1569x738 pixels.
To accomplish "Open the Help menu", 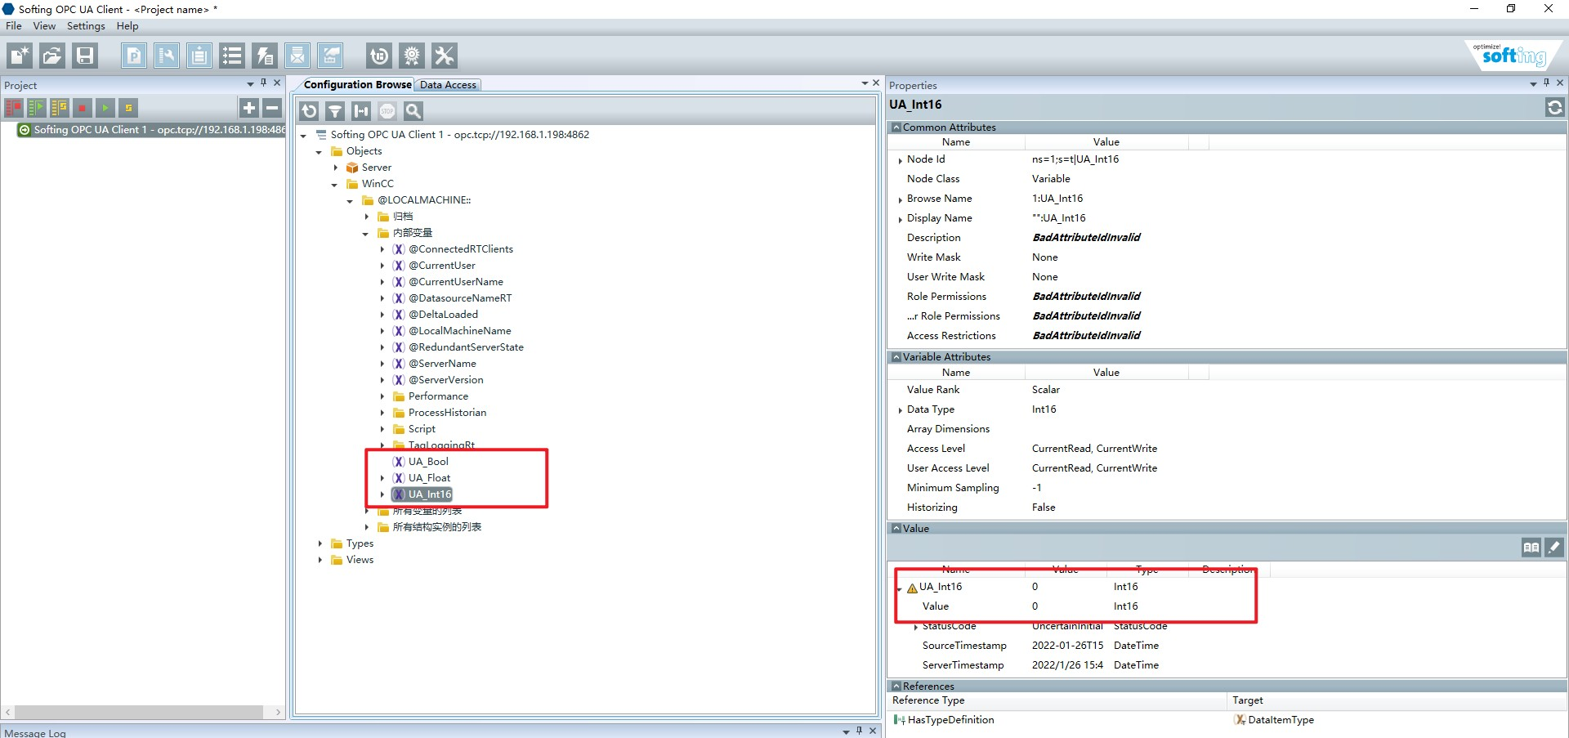I will pyautogui.click(x=127, y=26).
